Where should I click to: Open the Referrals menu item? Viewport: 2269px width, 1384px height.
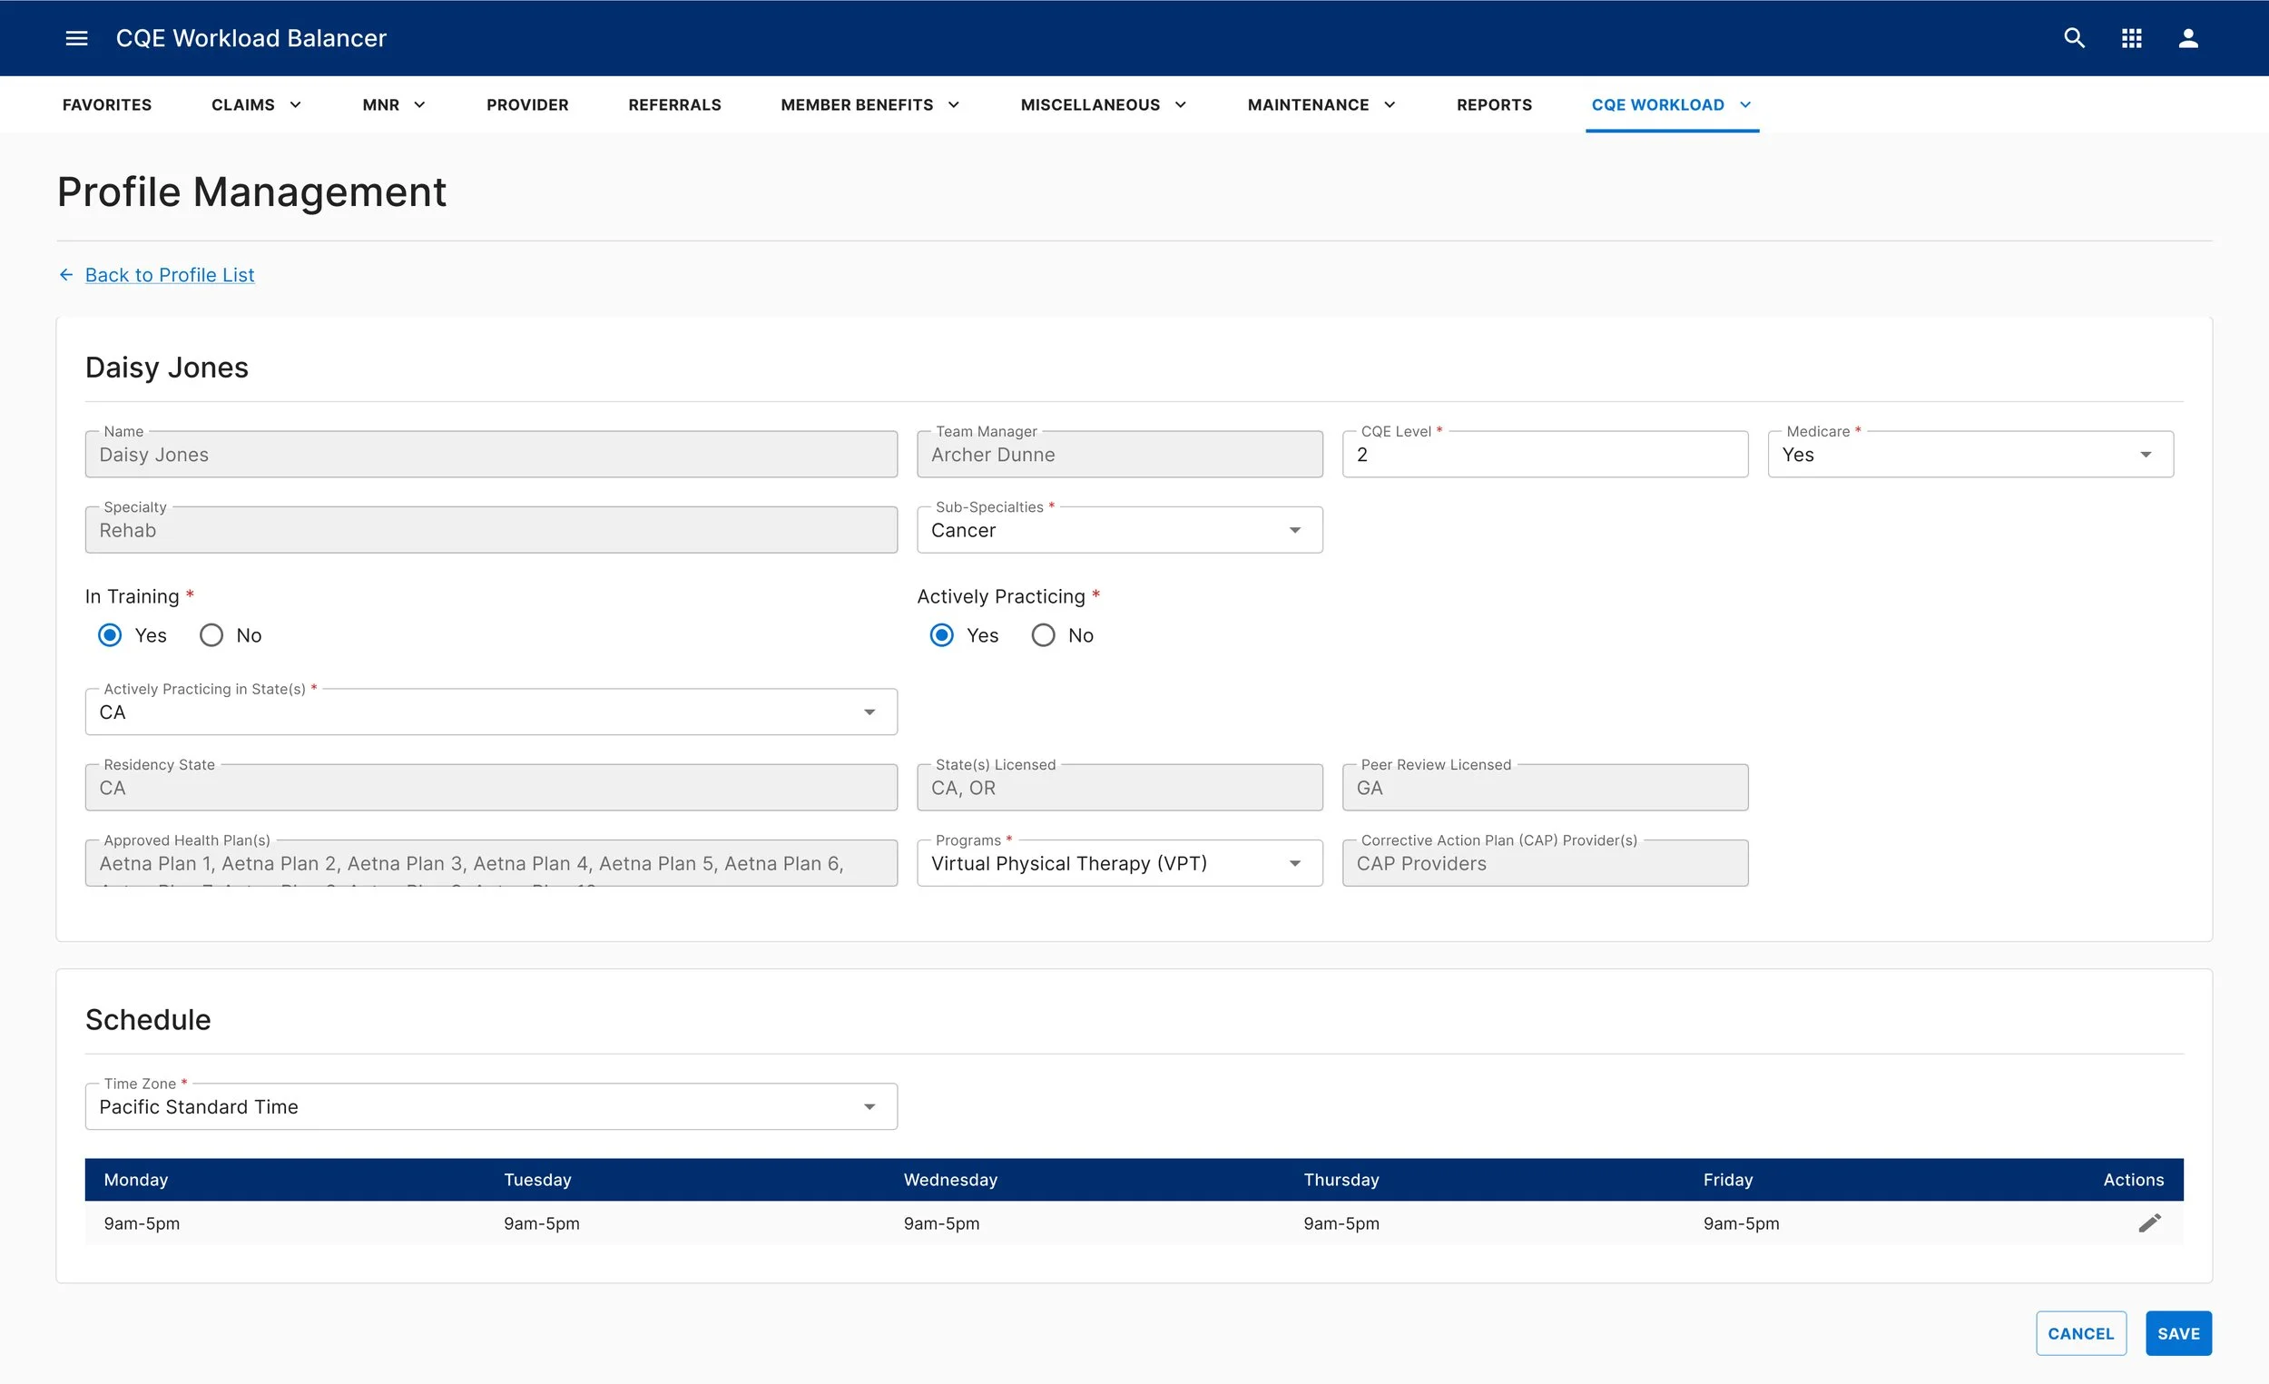click(674, 105)
